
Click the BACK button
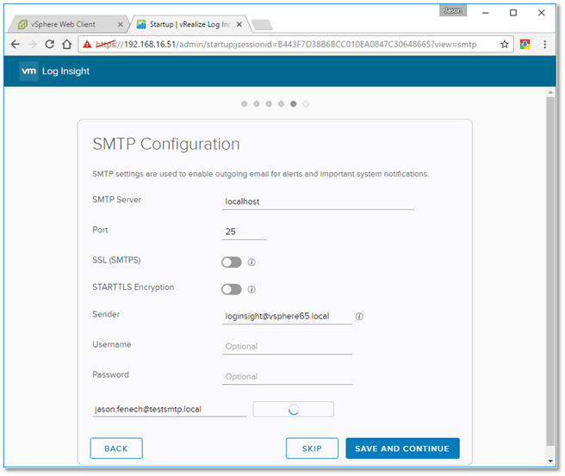116,448
